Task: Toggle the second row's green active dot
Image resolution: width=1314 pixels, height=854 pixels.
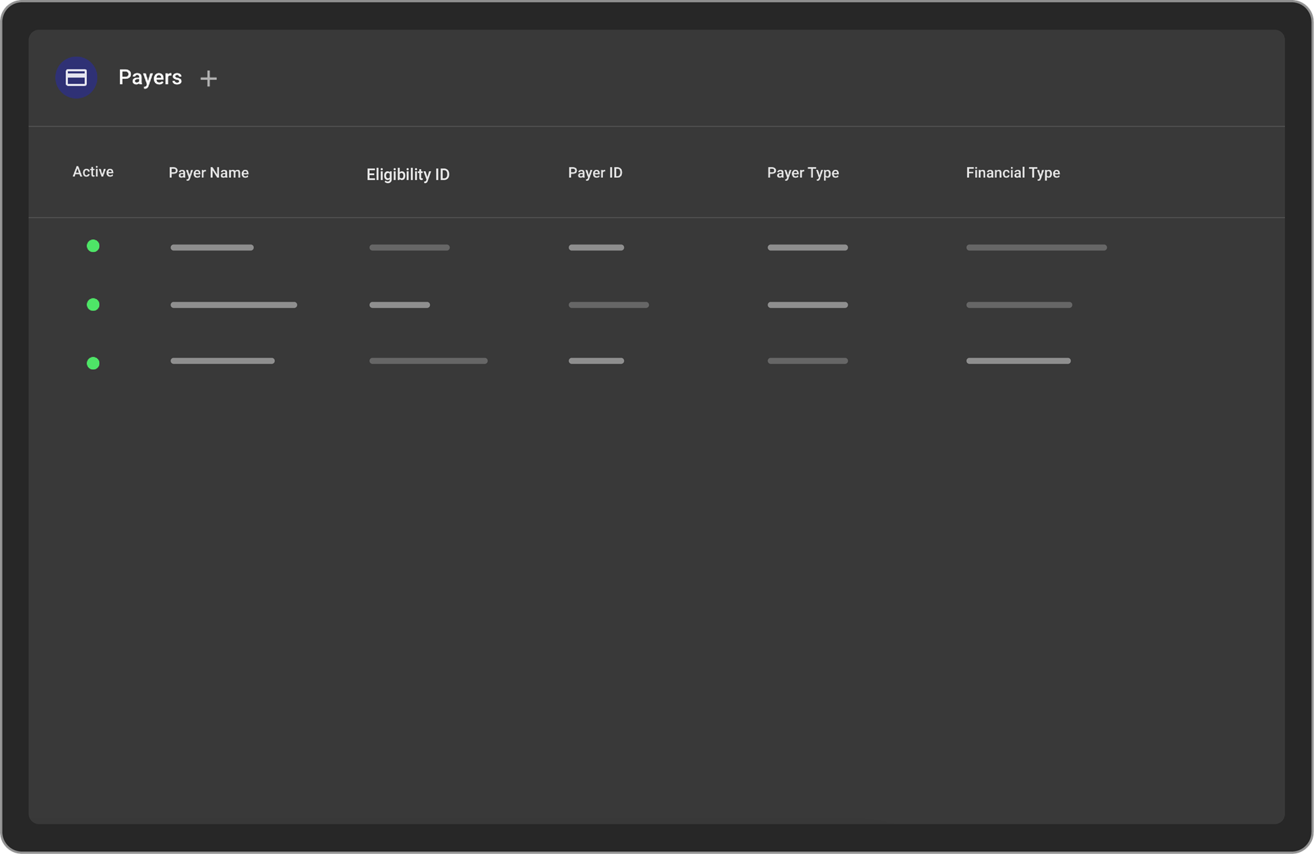Action: [93, 304]
